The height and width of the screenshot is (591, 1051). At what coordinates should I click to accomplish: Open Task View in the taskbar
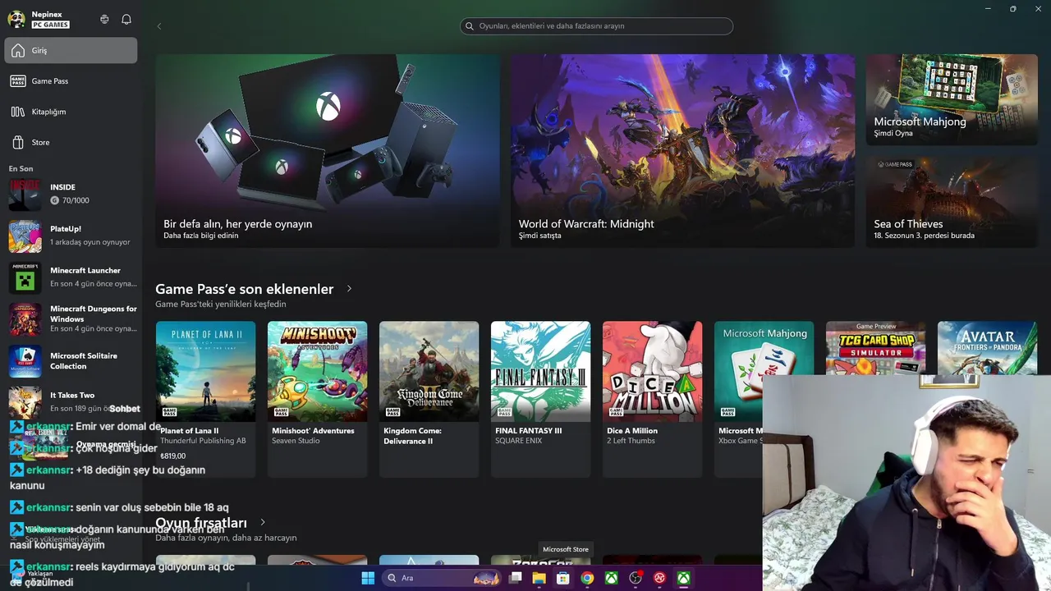pos(516,578)
